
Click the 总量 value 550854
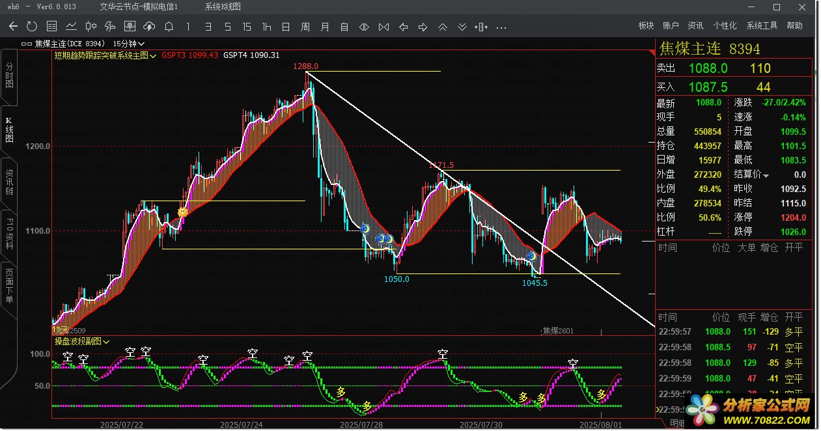tap(708, 132)
